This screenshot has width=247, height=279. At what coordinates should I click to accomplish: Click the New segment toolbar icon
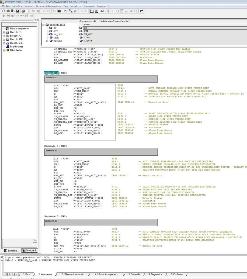(x=102, y=11)
